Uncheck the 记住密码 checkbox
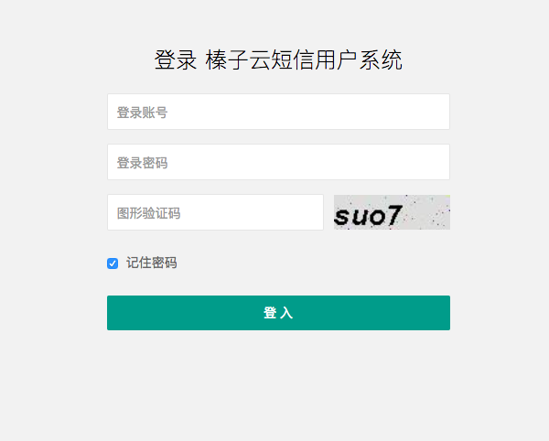This screenshot has height=441, width=549. point(113,264)
